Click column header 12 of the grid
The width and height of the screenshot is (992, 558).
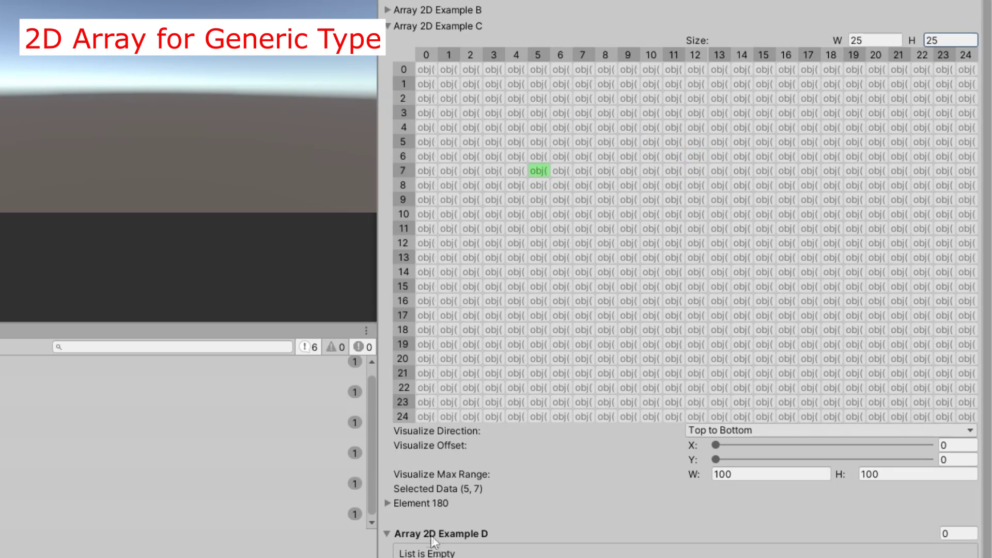[695, 55]
